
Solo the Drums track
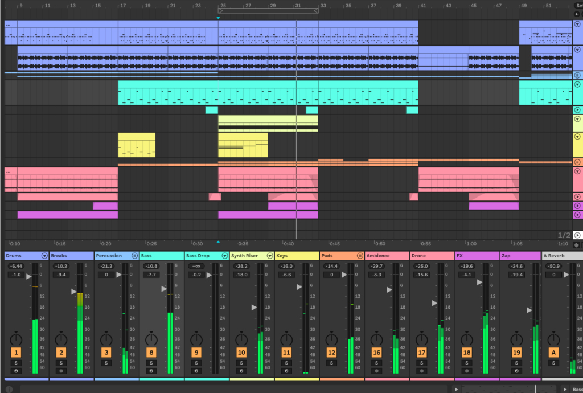(16, 363)
